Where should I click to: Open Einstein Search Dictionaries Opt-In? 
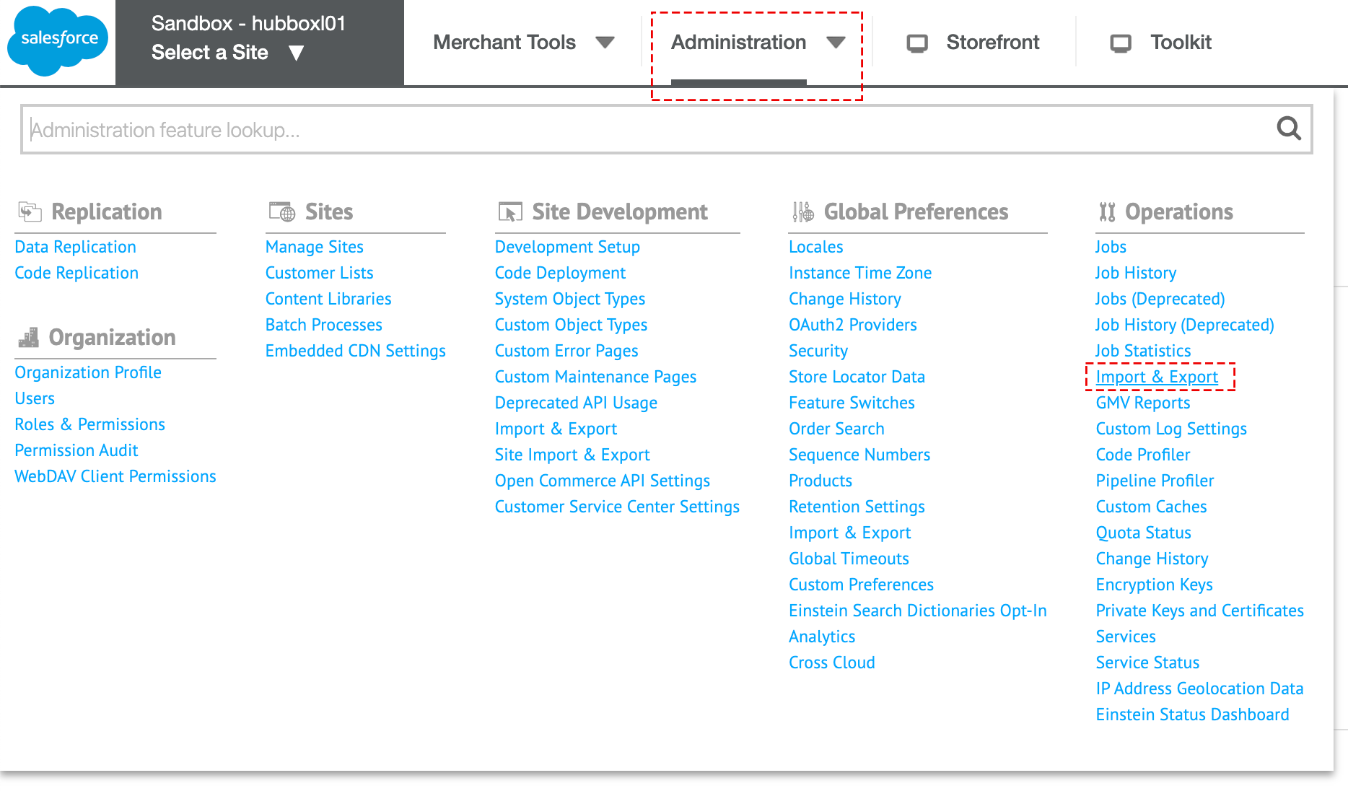point(918,611)
